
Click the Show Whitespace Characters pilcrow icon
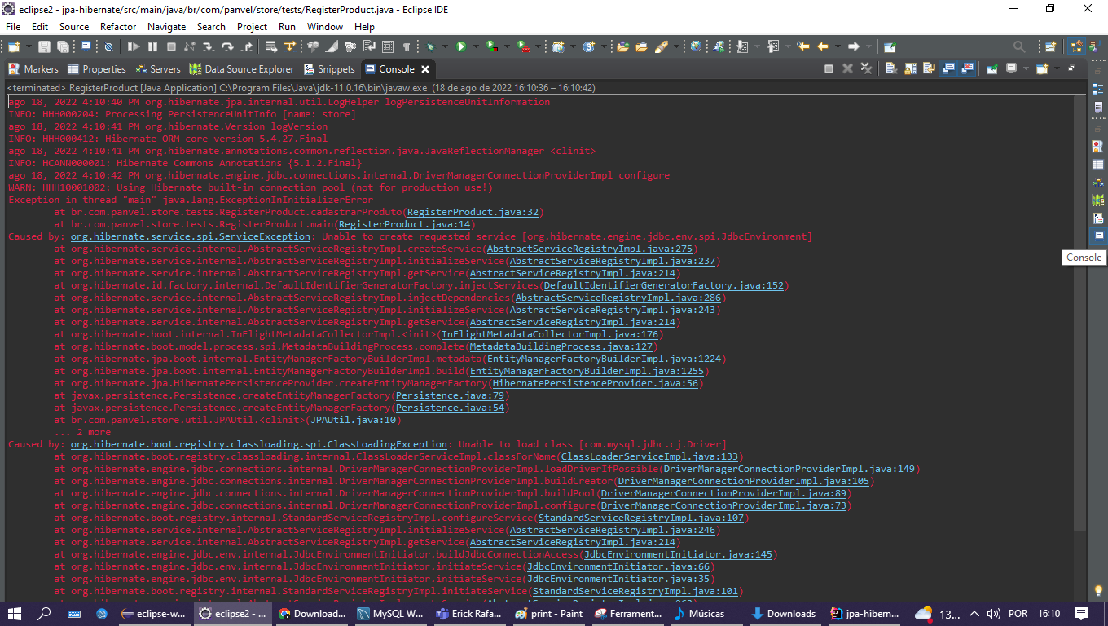(407, 46)
